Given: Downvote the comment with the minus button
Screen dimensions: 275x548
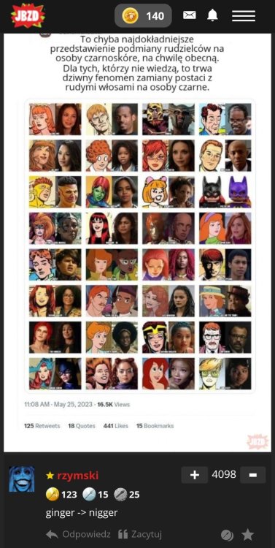Looking at the screenshot, I should click(253, 475).
